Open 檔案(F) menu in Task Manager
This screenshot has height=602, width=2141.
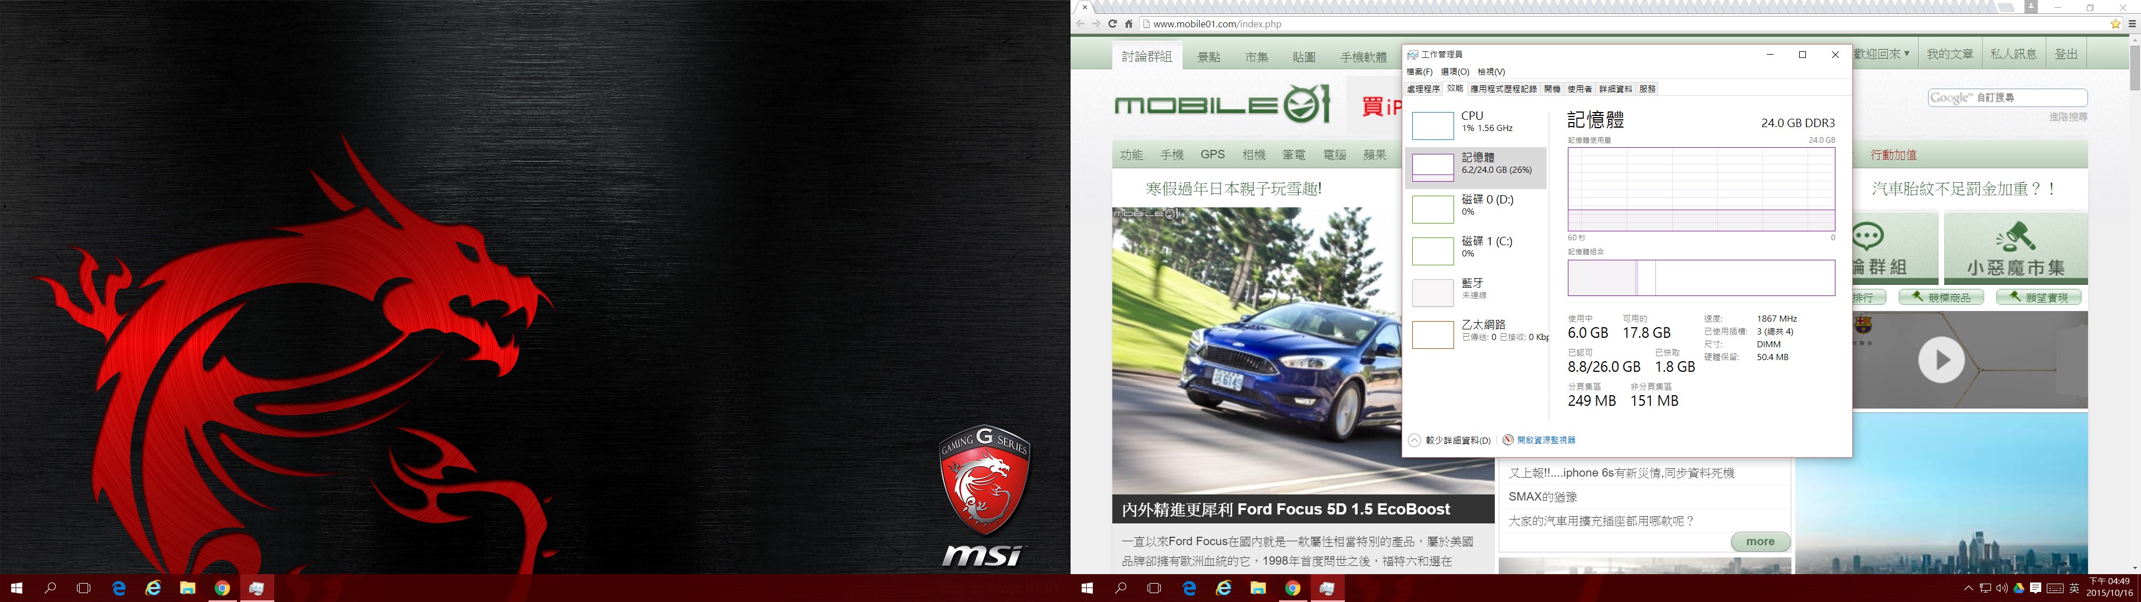pos(1420,71)
